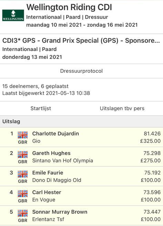Image resolution: width=163 pixels, height=226 pixels.
Task: Open the Sonnar Murray Brown result entry
Action: coord(81,216)
